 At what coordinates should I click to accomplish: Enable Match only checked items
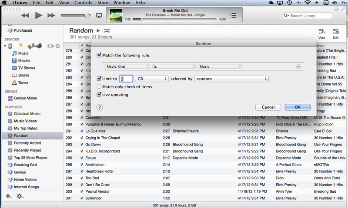(x=99, y=86)
